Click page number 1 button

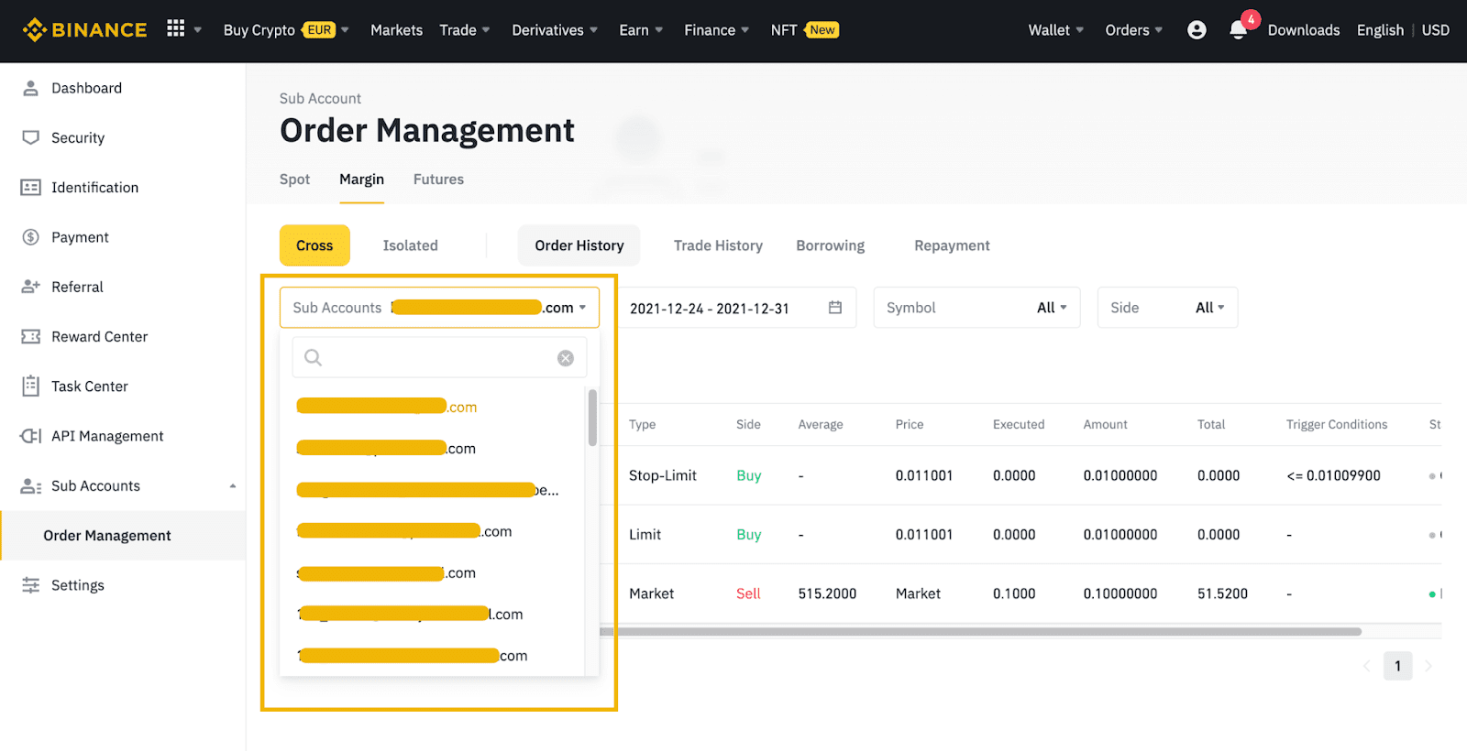1397,666
